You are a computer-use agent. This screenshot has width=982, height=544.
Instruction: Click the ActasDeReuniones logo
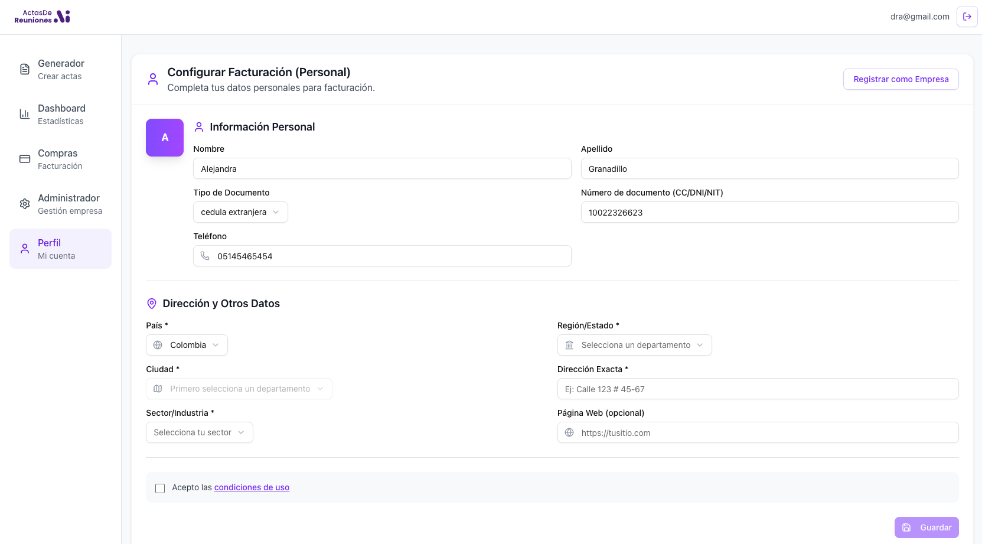coord(42,17)
